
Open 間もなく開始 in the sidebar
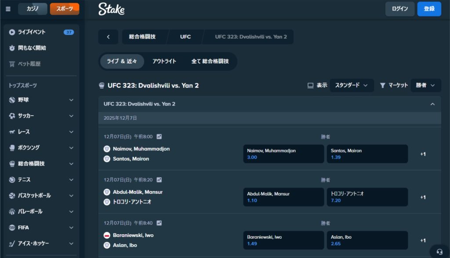[x=32, y=48]
